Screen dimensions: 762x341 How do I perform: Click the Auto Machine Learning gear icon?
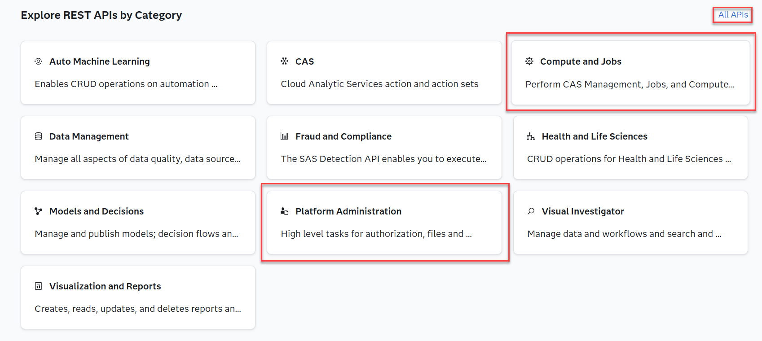point(39,61)
